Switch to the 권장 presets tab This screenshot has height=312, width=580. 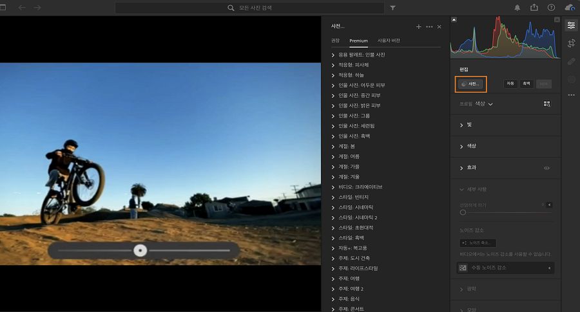(x=335, y=41)
